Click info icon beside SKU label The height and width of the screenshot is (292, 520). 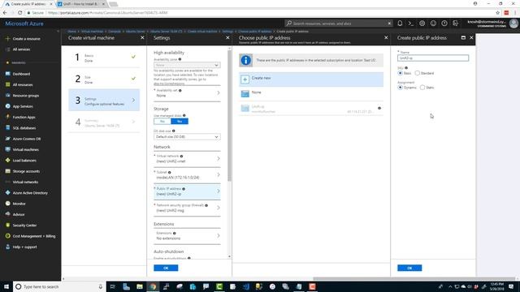[406, 68]
